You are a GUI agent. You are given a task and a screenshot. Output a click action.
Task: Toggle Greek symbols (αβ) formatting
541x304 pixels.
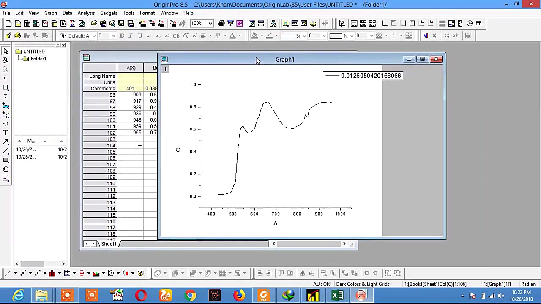click(176, 35)
